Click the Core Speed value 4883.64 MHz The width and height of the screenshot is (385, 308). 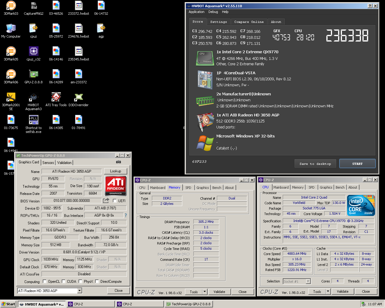point(297,254)
